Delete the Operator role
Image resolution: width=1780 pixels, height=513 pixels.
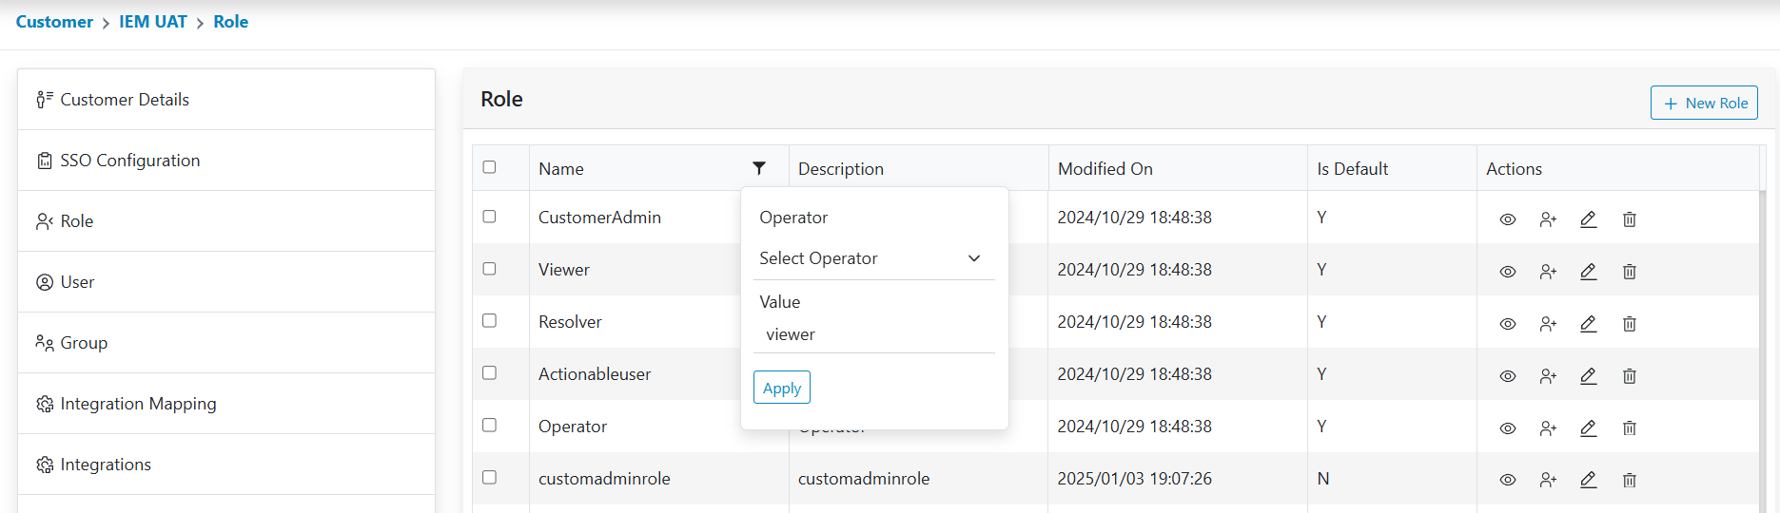point(1629,428)
